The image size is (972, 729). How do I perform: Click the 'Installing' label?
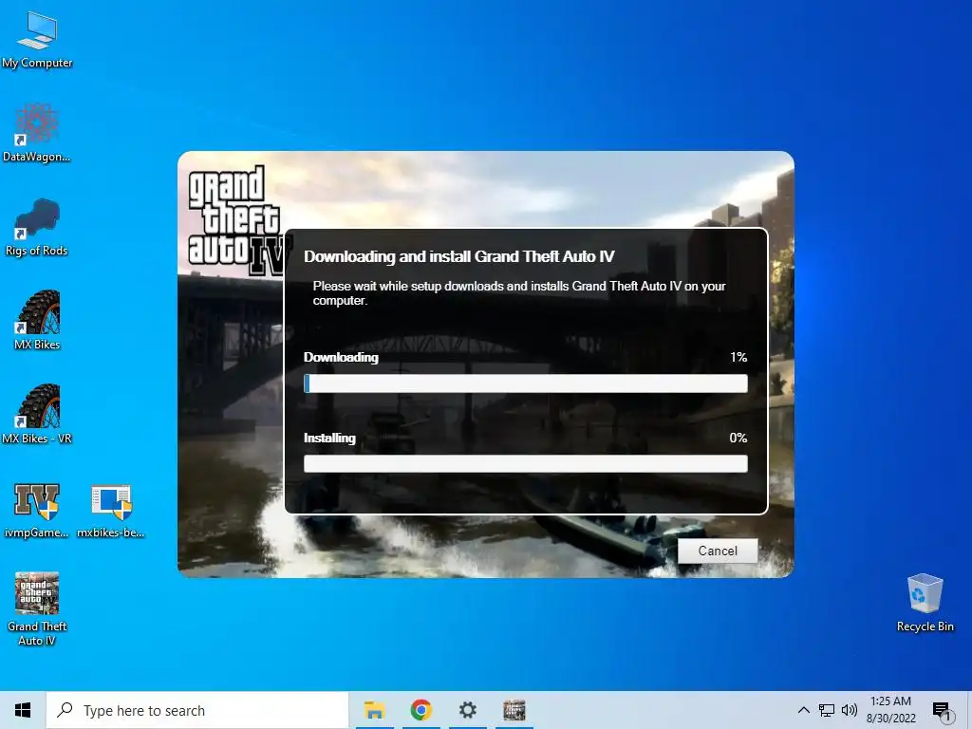(329, 439)
